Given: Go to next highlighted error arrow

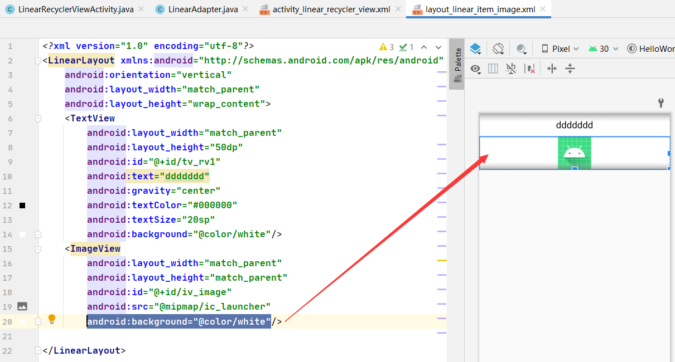Looking at the screenshot, I should tap(438, 47).
